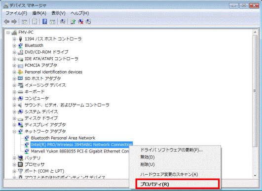
Task: Toggle the show/hide console tree toolbar icon
Action: click(x=24, y=22)
